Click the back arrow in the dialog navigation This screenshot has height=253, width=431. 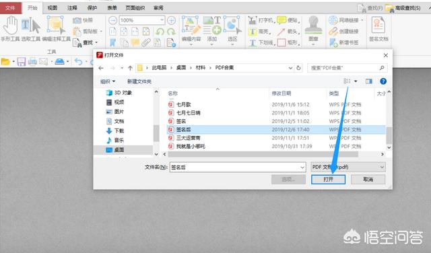(x=101, y=68)
